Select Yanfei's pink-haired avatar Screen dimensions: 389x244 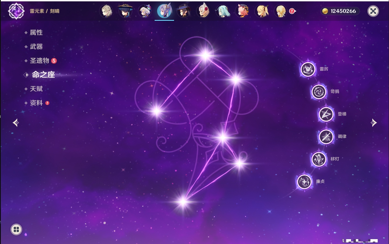[x=242, y=11]
